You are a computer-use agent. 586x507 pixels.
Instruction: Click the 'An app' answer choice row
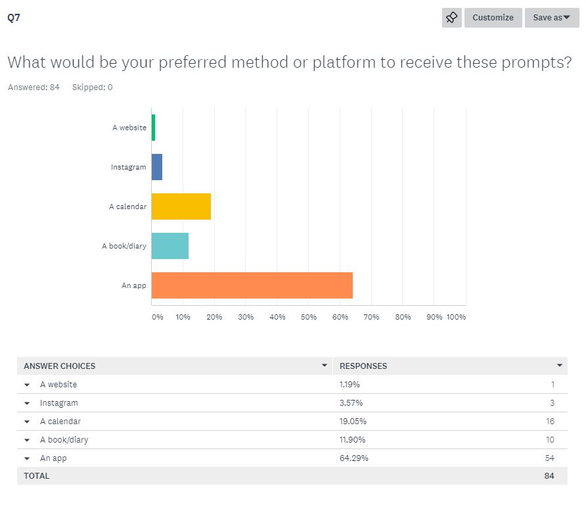pos(53,458)
